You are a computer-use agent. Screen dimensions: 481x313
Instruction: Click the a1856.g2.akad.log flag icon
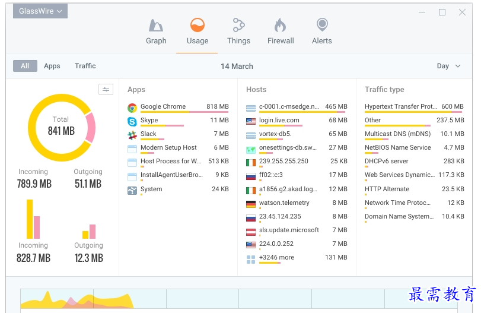click(251, 191)
